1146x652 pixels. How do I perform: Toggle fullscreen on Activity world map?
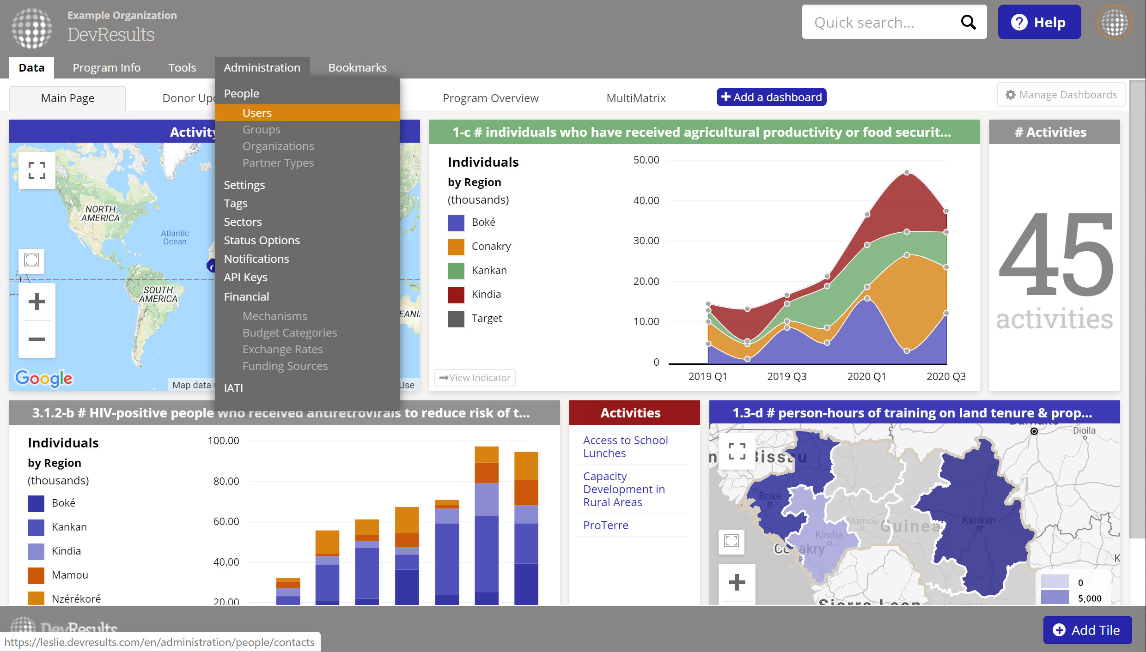pyautogui.click(x=37, y=170)
